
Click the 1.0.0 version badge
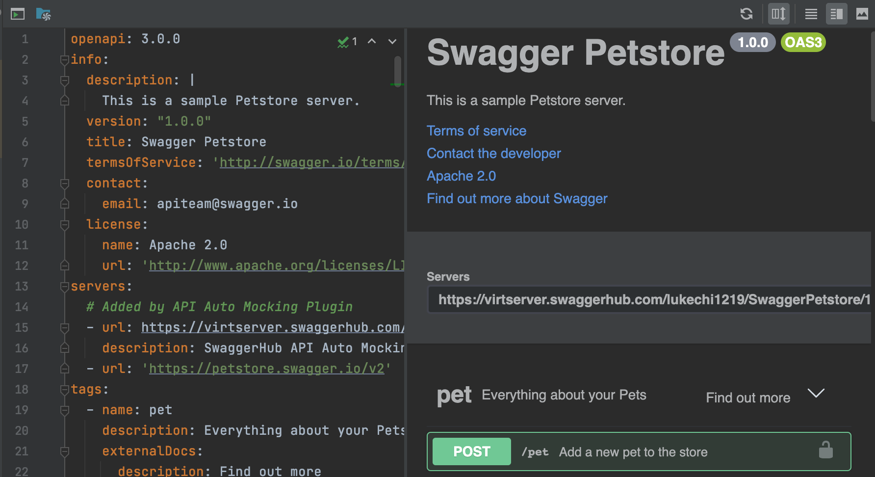[x=753, y=42]
